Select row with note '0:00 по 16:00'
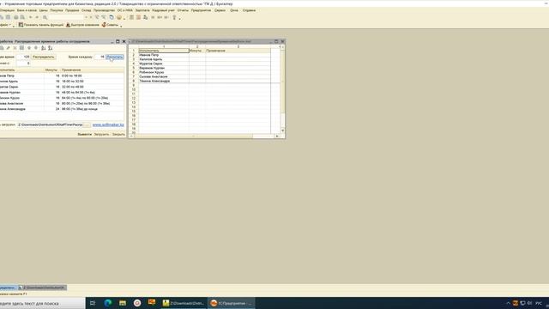Screen dimensions: 549x309 click(62, 76)
